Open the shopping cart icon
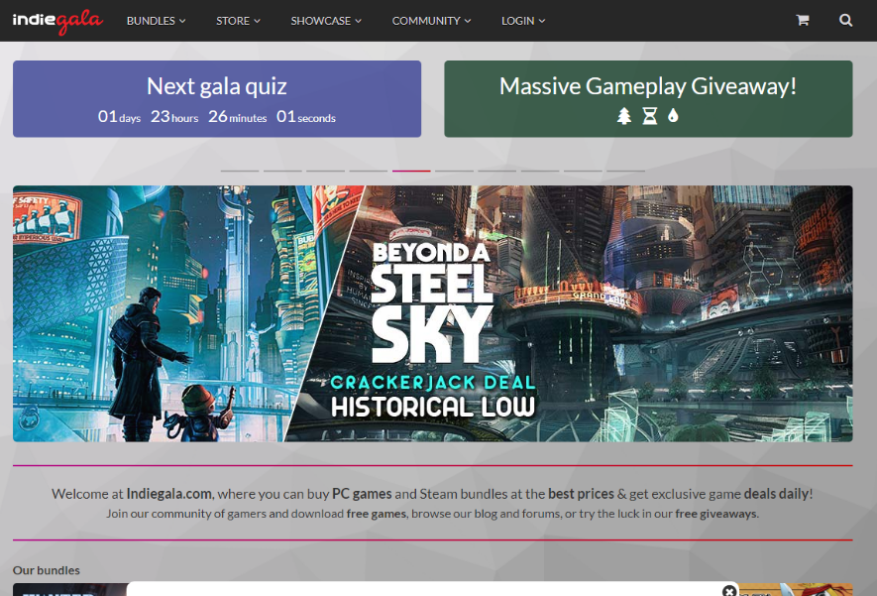The height and width of the screenshot is (596, 877). tap(803, 20)
